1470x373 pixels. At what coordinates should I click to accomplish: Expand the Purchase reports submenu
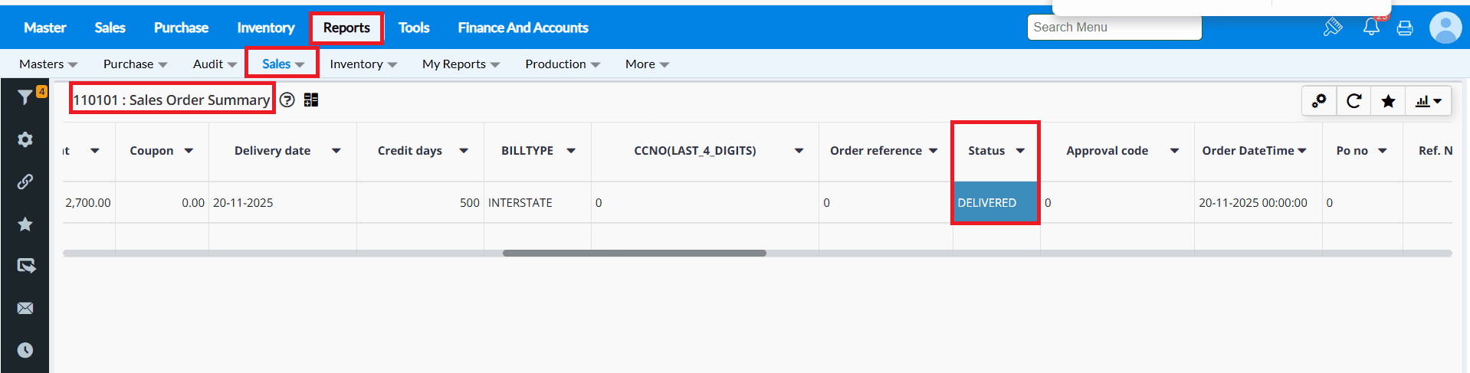pos(135,64)
